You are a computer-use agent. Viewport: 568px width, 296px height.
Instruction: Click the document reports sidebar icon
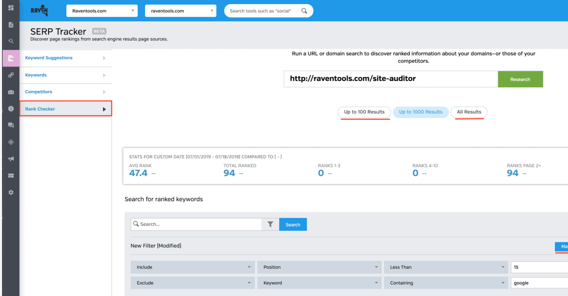11,25
